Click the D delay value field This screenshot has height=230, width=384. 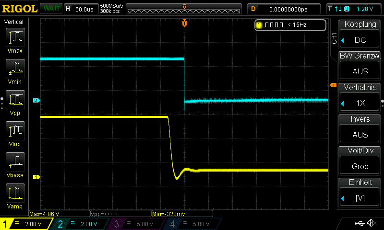pyautogui.click(x=284, y=9)
